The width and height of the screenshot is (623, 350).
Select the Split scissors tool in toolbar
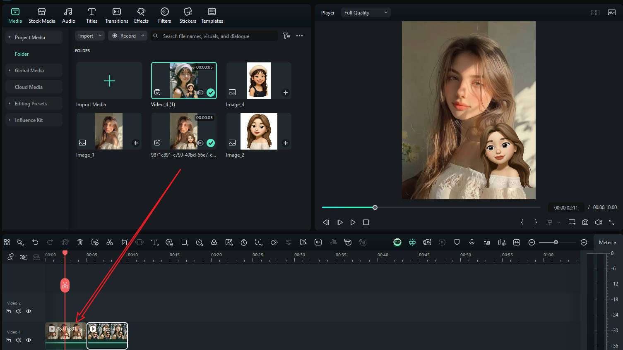click(x=110, y=242)
